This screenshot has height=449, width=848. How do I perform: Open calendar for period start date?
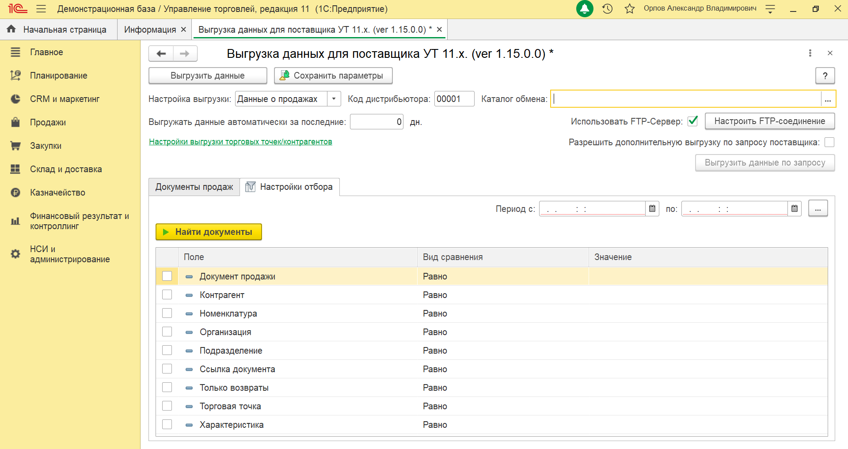pyautogui.click(x=652, y=208)
